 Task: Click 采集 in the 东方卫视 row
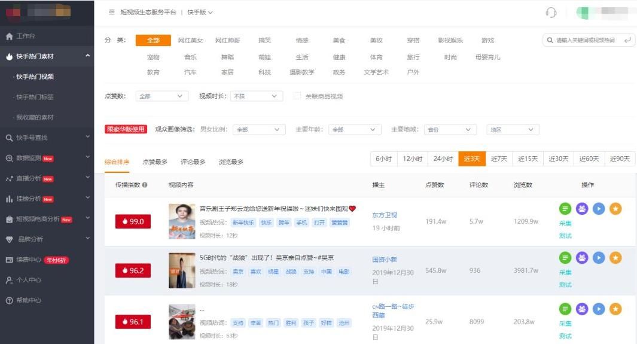[565, 223]
